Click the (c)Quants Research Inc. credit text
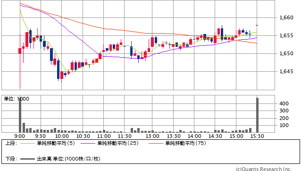The width and height of the screenshot is (301, 171). pos(264,169)
